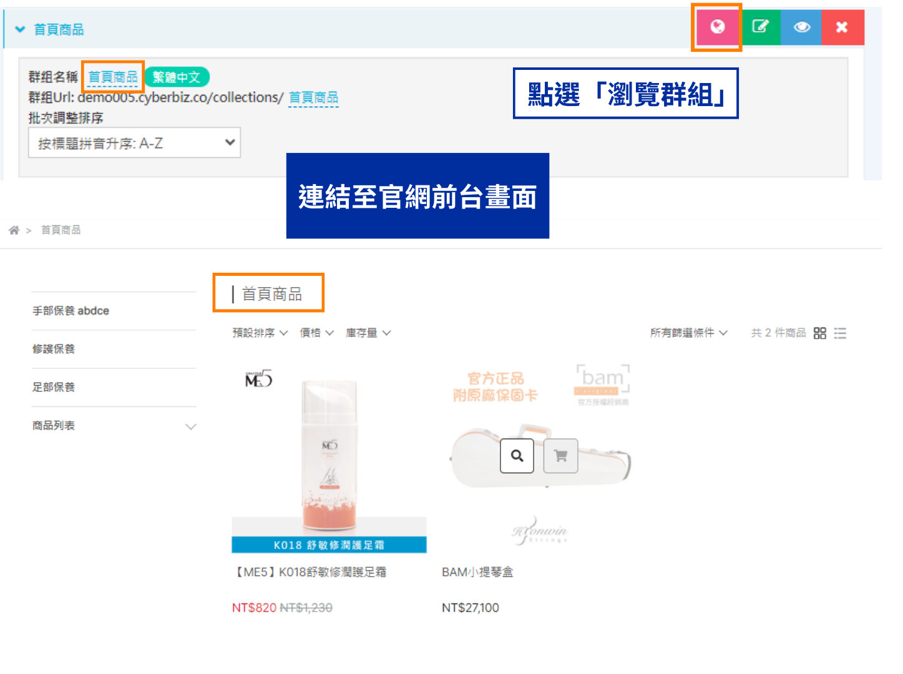
Task: Click the home breadcrumb icon
Action: [x=14, y=230]
